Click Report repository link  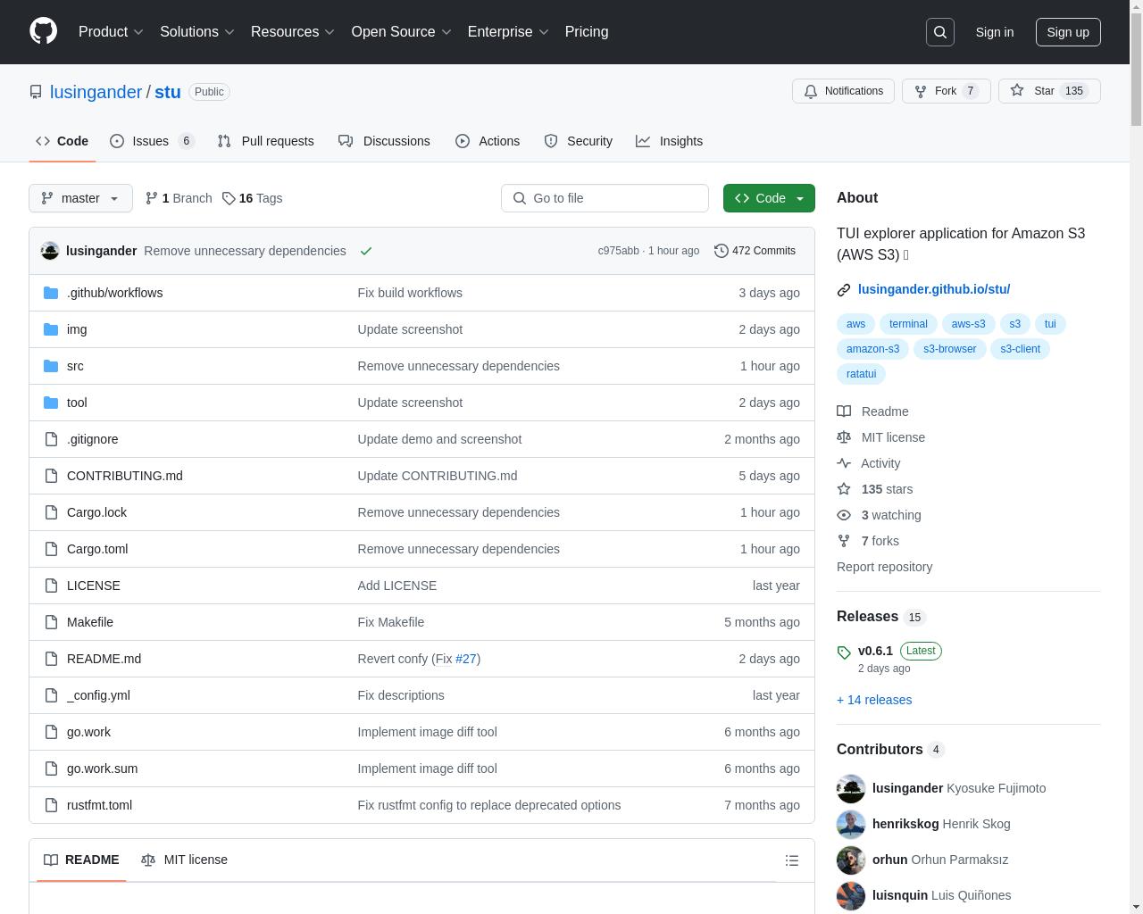click(x=884, y=567)
